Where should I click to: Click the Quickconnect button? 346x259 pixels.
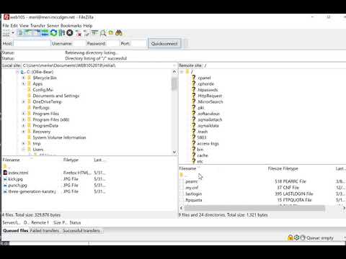(x=164, y=44)
